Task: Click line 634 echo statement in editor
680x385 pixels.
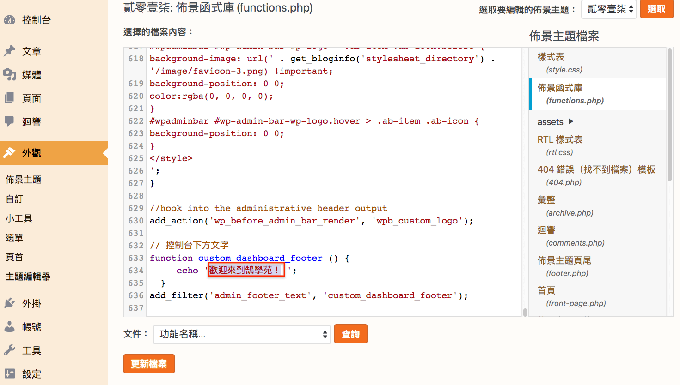Action: tap(236, 271)
